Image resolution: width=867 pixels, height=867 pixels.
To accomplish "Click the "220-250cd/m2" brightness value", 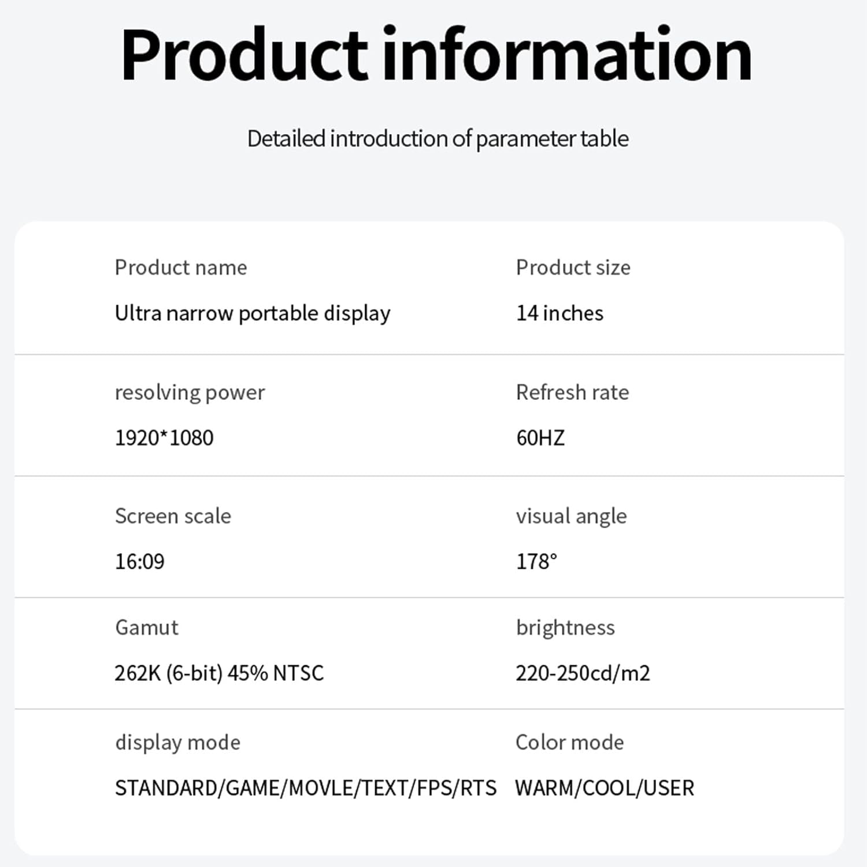I will click(583, 673).
